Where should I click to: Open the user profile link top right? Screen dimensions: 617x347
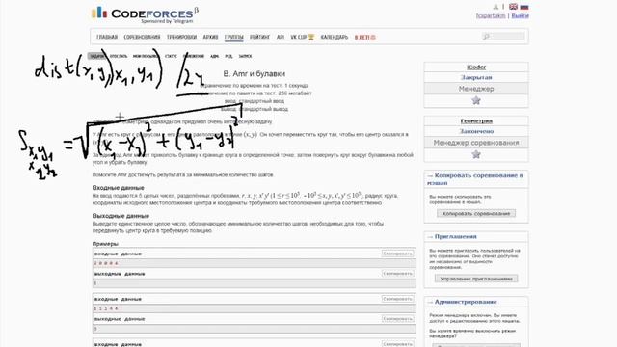491,15
